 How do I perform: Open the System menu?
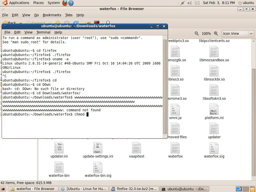click(54, 3)
